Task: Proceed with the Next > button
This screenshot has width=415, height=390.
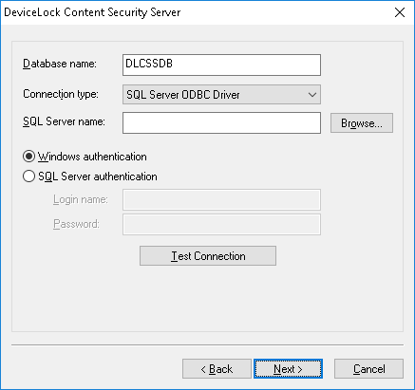Action: (288, 369)
